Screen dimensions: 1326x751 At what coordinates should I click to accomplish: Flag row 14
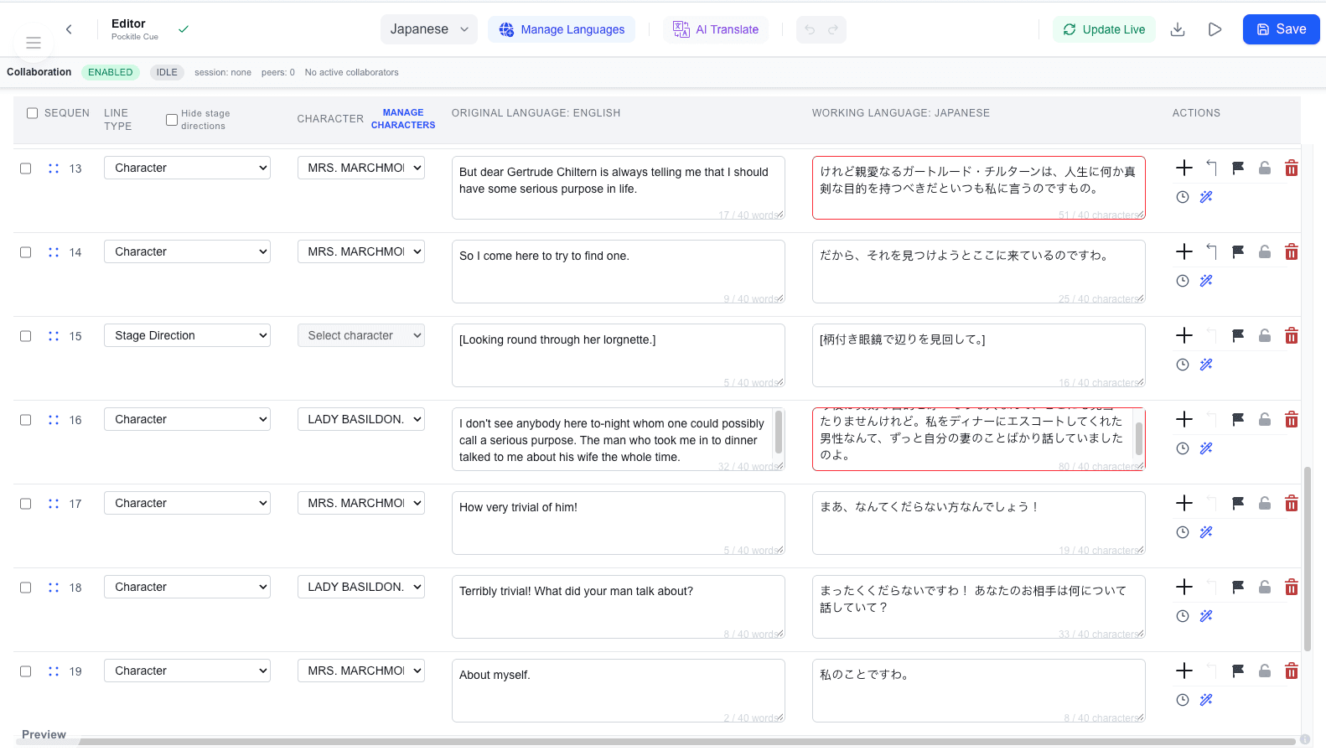(x=1238, y=251)
